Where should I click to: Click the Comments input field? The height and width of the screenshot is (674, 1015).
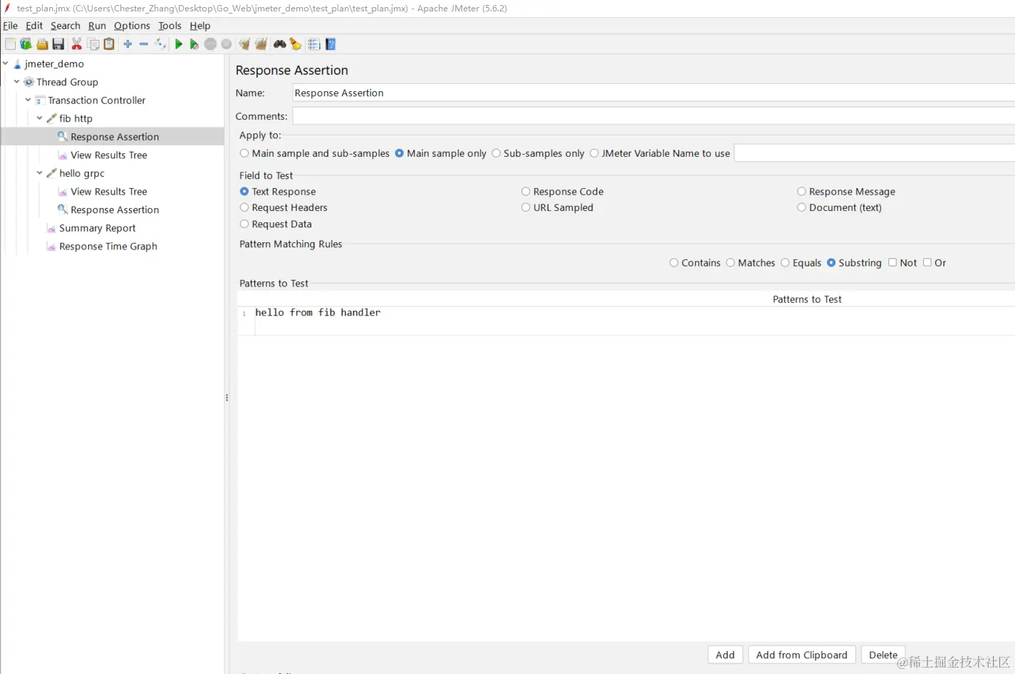pyautogui.click(x=654, y=116)
